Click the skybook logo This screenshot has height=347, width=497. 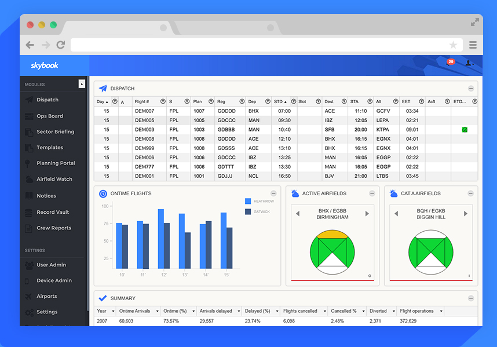coord(45,65)
